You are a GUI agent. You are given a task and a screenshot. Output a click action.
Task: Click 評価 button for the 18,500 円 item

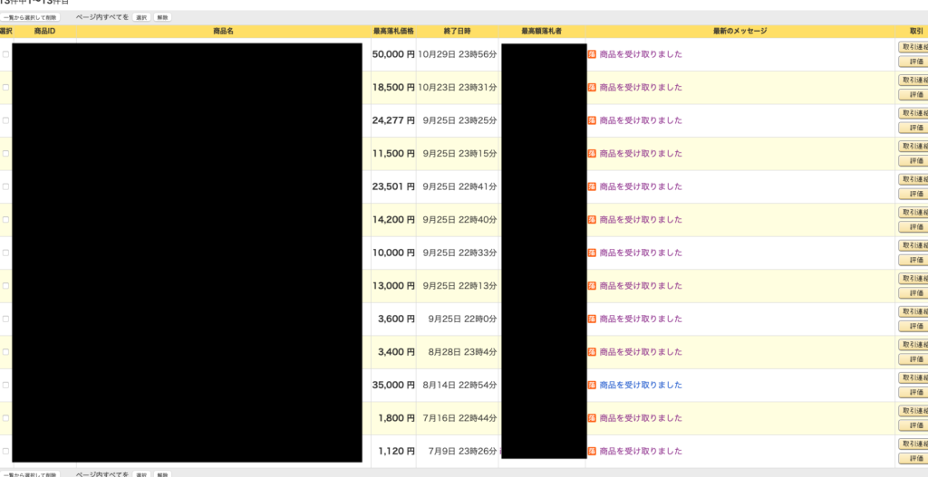pyautogui.click(x=913, y=95)
